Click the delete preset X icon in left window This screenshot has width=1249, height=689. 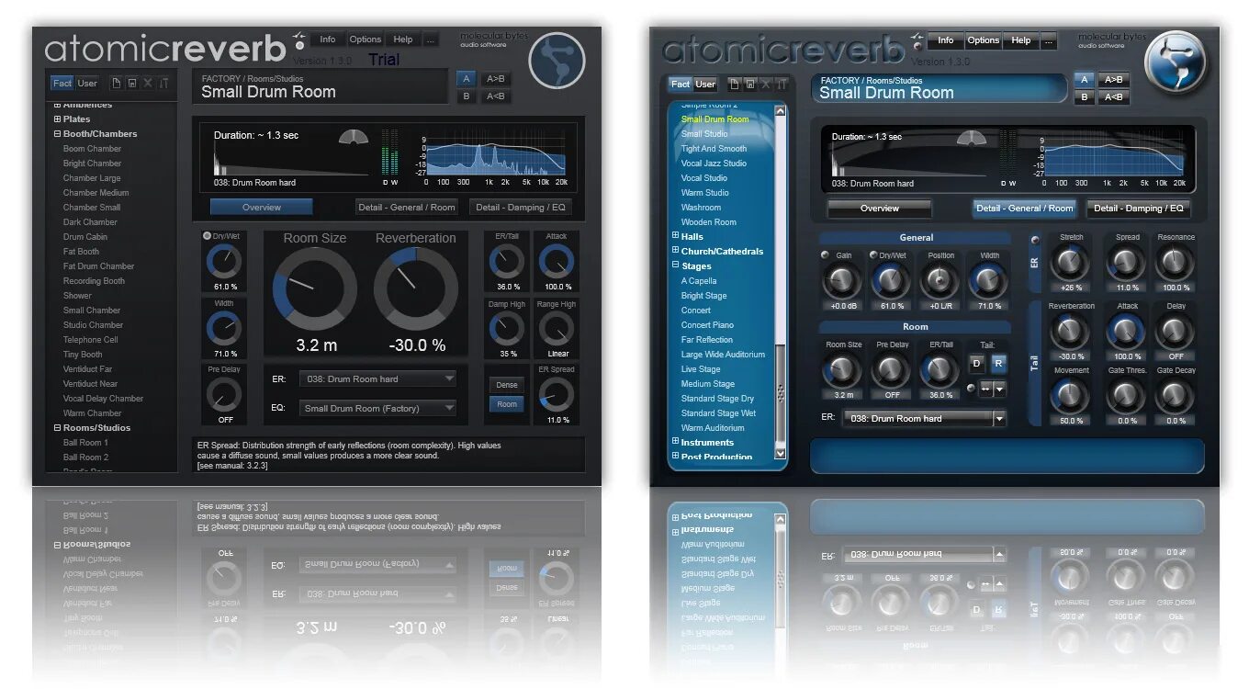(x=148, y=83)
